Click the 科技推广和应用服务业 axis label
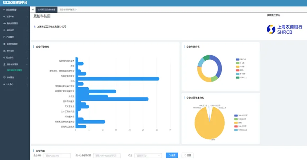Viewport: 307px width, 160px height. click(65, 91)
